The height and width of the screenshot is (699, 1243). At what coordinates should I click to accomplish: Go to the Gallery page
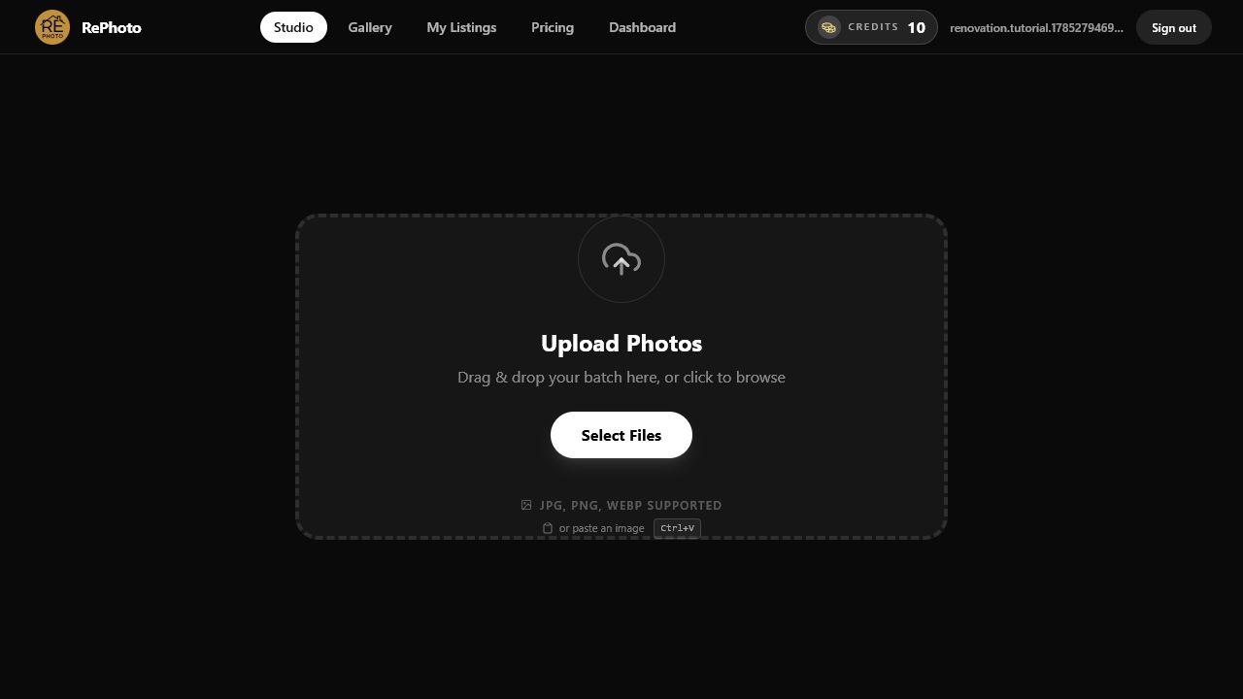pos(370,27)
